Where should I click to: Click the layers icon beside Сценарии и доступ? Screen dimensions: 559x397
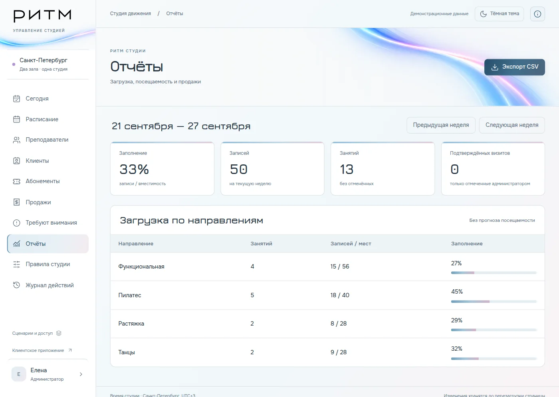pos(59,333)
